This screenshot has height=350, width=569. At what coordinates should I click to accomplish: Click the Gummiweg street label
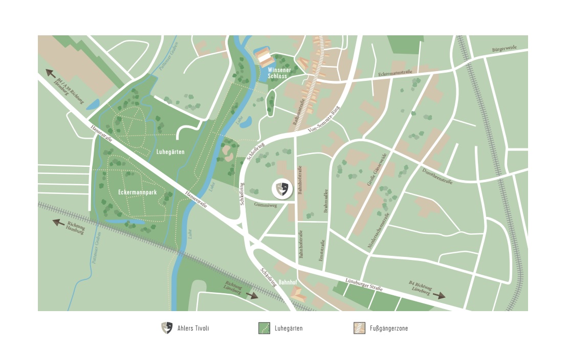point(265,205)
